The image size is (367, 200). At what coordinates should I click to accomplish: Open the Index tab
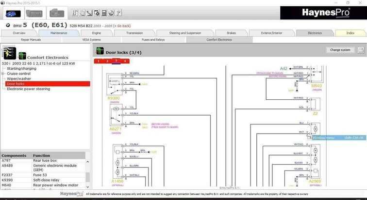(350, 33)
